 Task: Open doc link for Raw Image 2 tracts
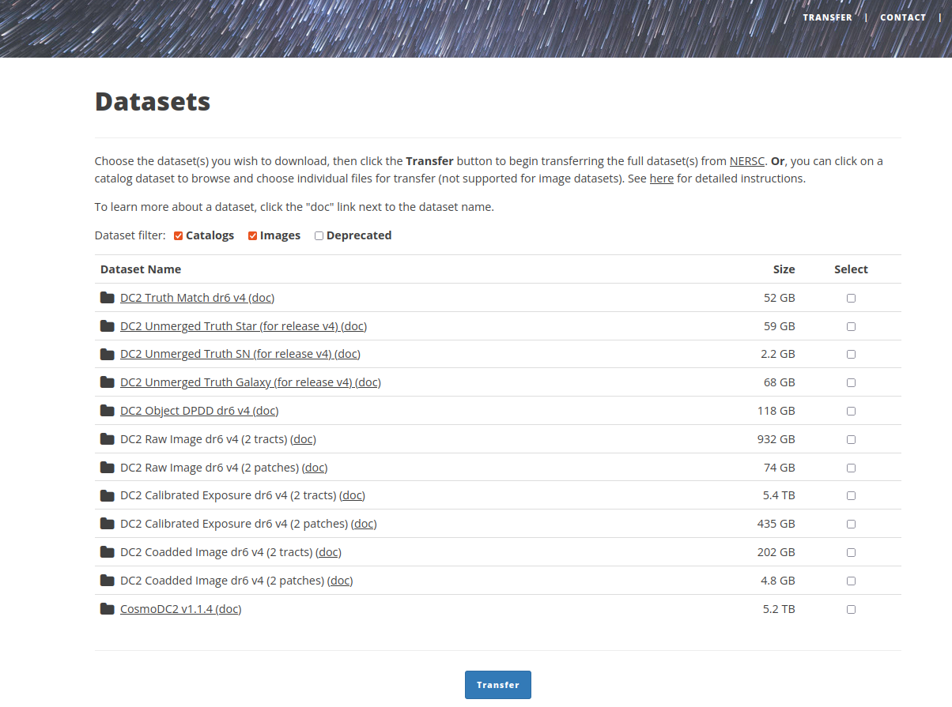pos(303,439)
